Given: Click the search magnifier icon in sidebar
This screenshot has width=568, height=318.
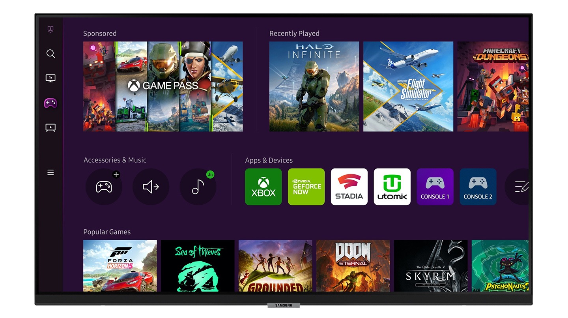Looking at the screenshot, I should (x=50, y=54).
